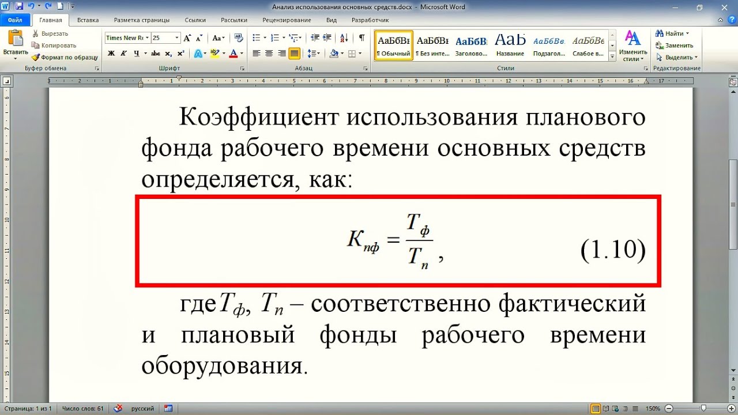Screen dimensions: 738x415
Task: Click the Cut (Вырезать) scissors icon
Action: click(36, 33)
